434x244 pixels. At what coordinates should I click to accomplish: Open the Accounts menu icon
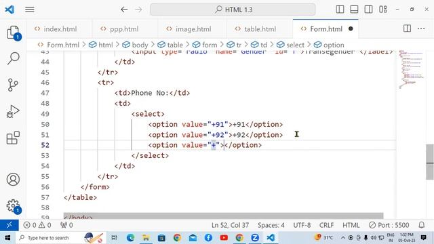click(x=13, y=179)
